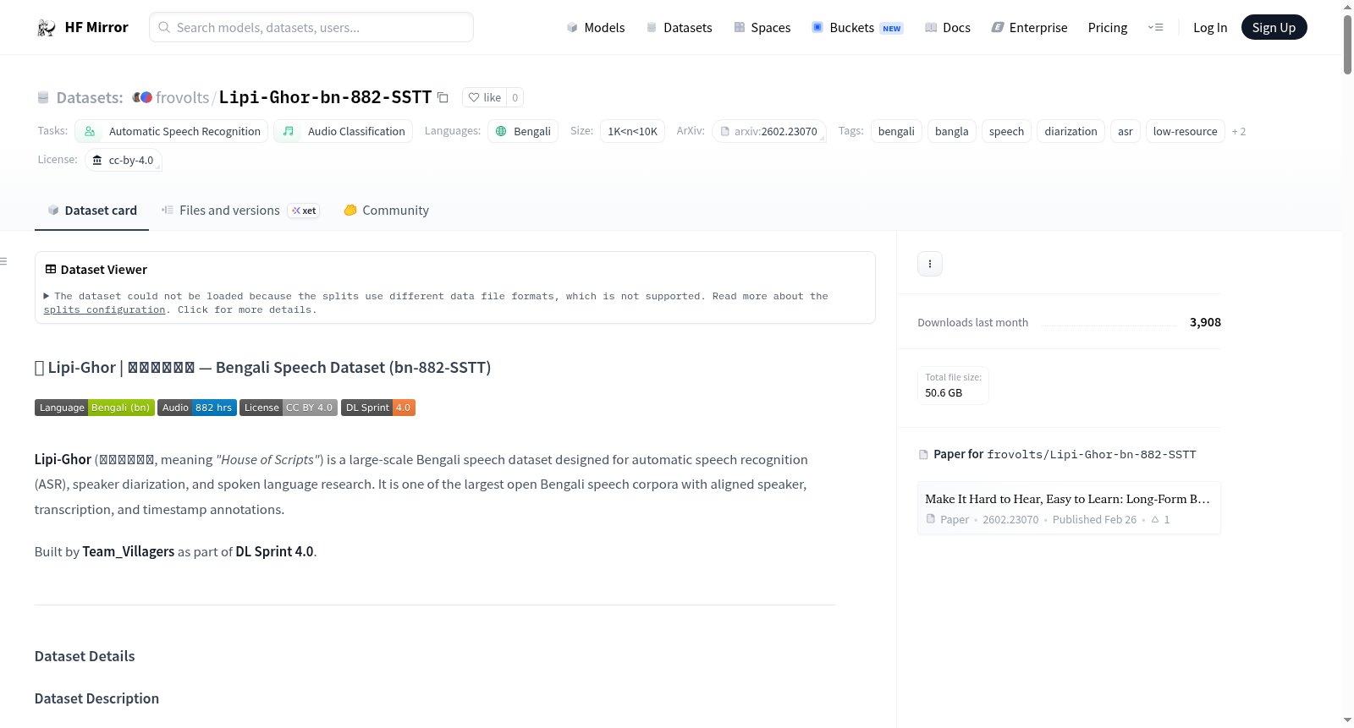1354x728 pixels.
Task: Open the Docs page
Action: [x=948, y=28]
